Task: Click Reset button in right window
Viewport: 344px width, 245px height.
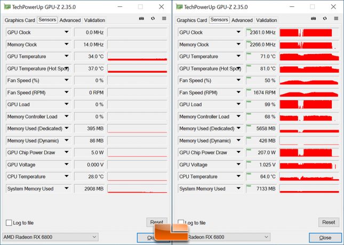Action: [x=329, y=223]
